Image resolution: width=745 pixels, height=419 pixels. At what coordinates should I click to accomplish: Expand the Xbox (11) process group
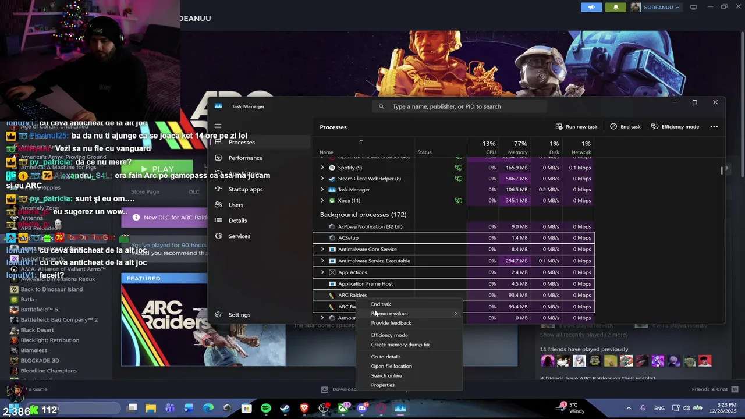click(322, 201)
